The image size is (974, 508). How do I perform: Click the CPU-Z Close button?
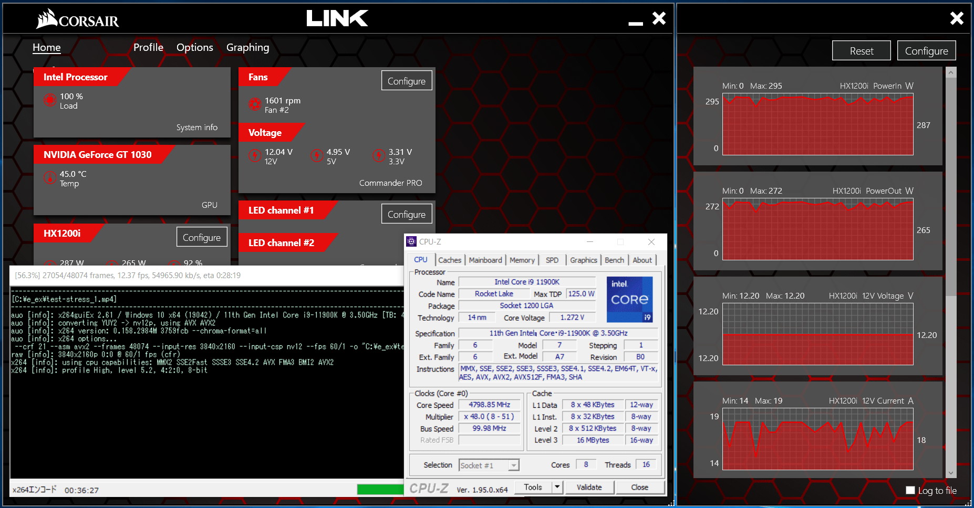[x=639, y=488]
